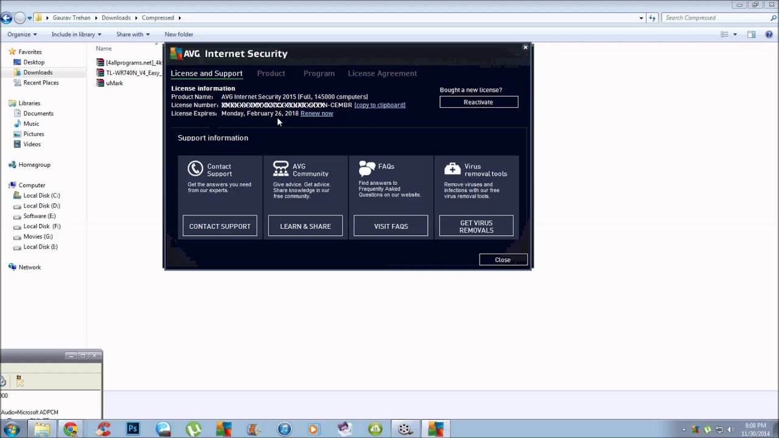Select Recent Places in Favorites
The height and width of the screenshot is (438, 779).
tap(41, 83)
